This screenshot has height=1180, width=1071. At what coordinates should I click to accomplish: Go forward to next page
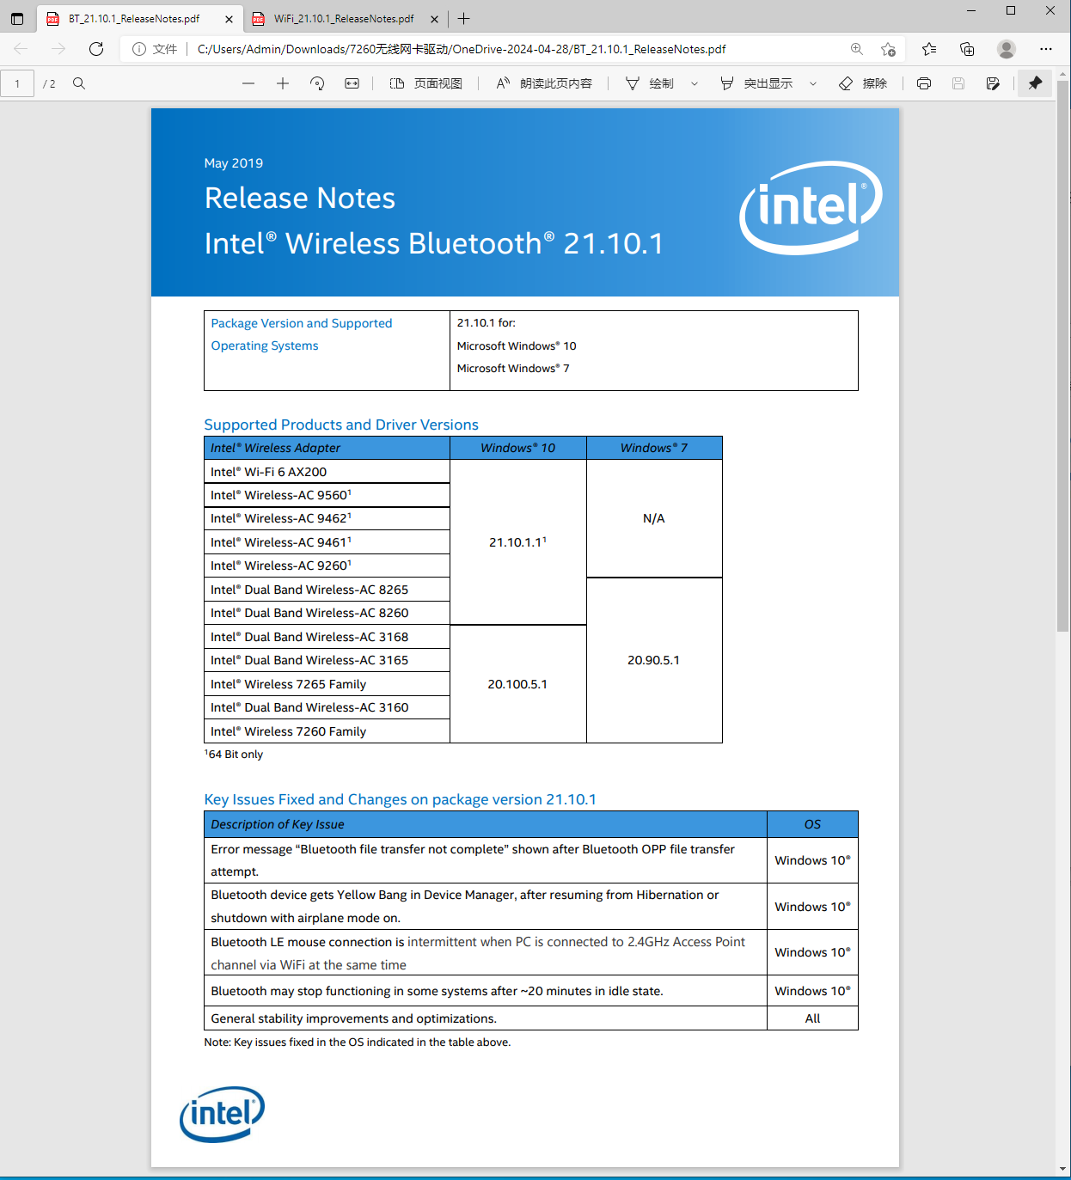tap(58, 49)
